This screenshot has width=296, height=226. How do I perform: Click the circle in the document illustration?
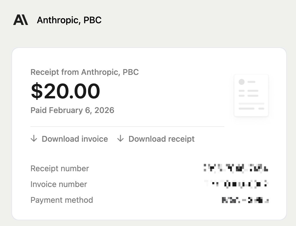tap(242, 82)
